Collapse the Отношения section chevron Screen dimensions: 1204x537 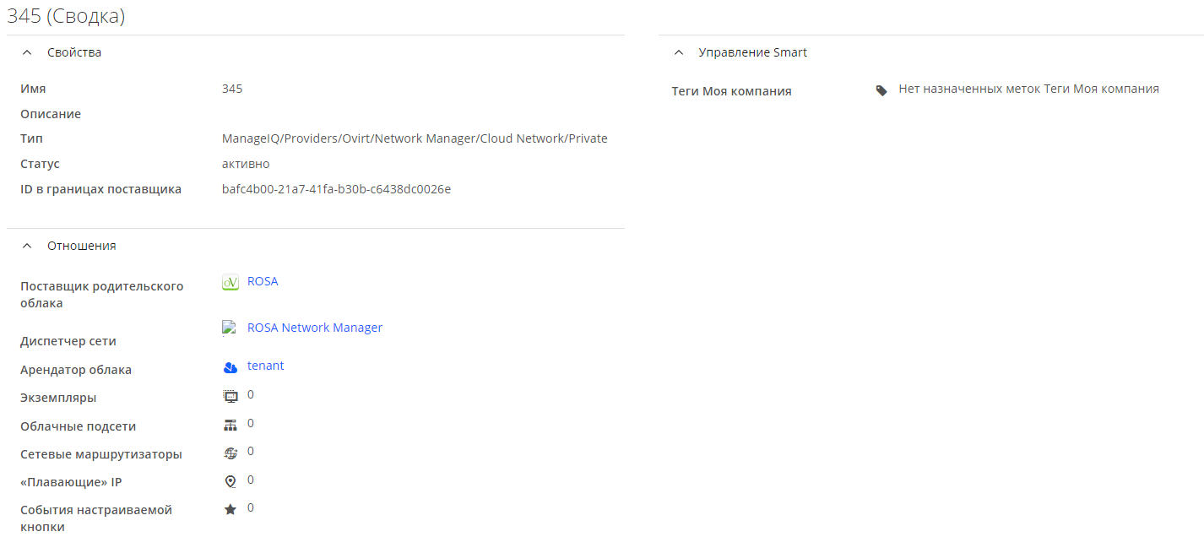(x=28, y=246)
